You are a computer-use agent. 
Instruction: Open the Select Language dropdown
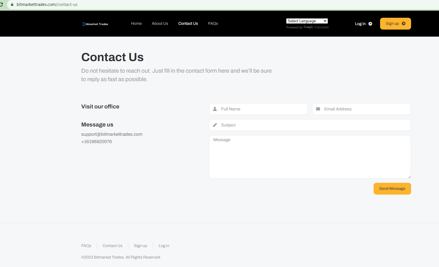[307, 21]
